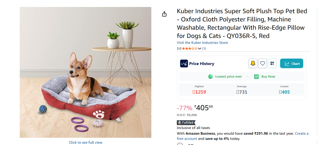Viewport: 318px width, 145px height.
Task: Click the Amazon Fulfilled badge
Action: (186, 123)
